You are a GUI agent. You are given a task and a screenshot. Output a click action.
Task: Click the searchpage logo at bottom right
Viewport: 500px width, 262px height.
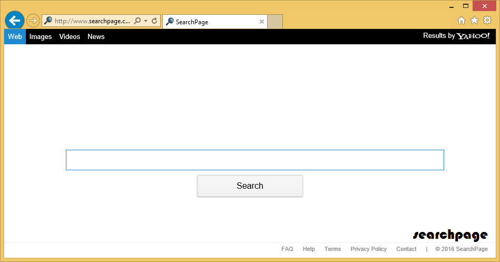pyautogui.click(x=449, y=235)
